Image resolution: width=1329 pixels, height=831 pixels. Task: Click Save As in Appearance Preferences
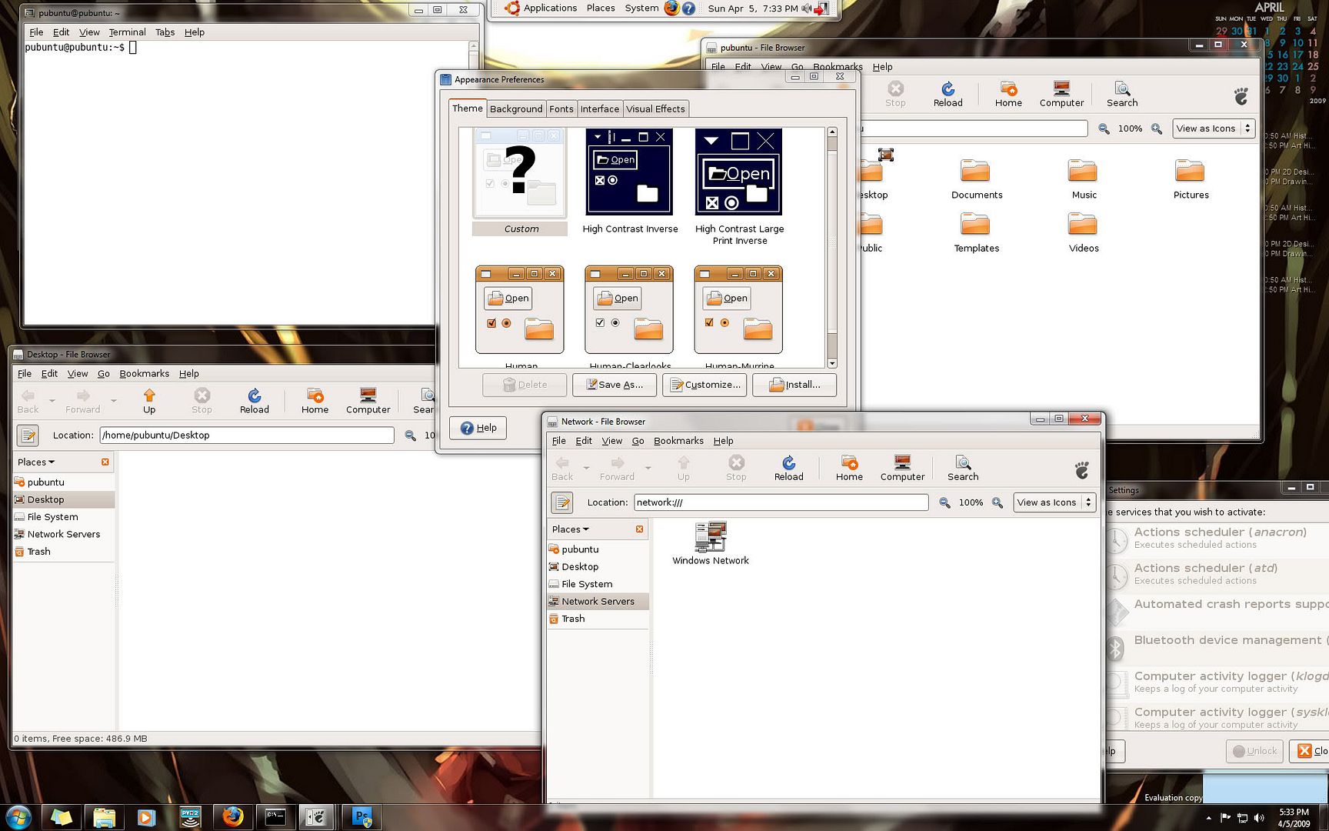pyautogui.click(x=614, y=385)
